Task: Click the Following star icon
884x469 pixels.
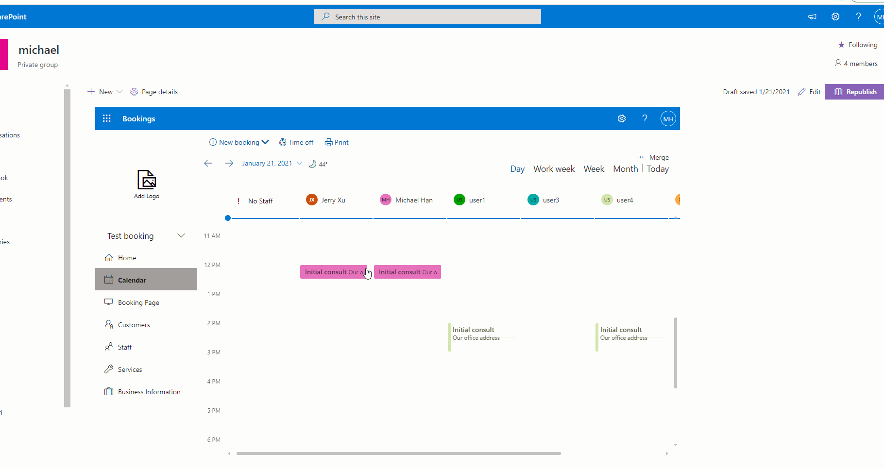Action: [841, 45]
